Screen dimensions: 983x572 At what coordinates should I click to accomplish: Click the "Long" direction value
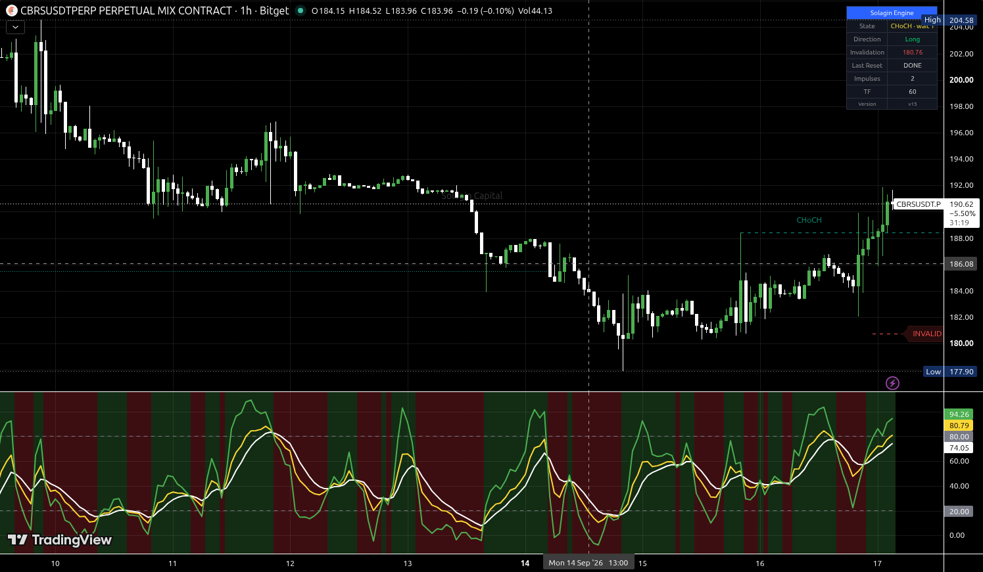coord(912,39)
